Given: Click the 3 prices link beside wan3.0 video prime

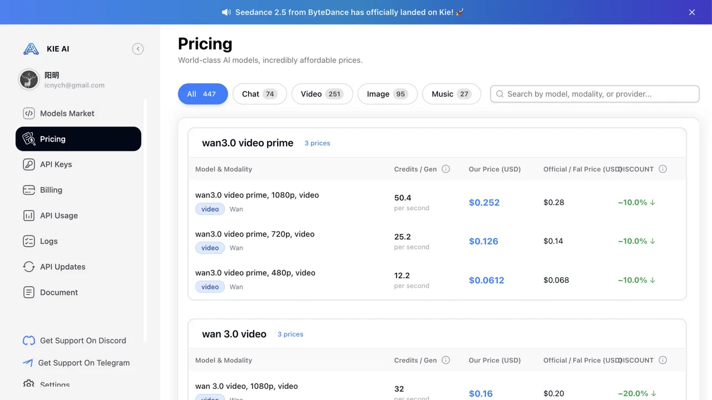Looking at the screenshot, I should tap(317, 143).
